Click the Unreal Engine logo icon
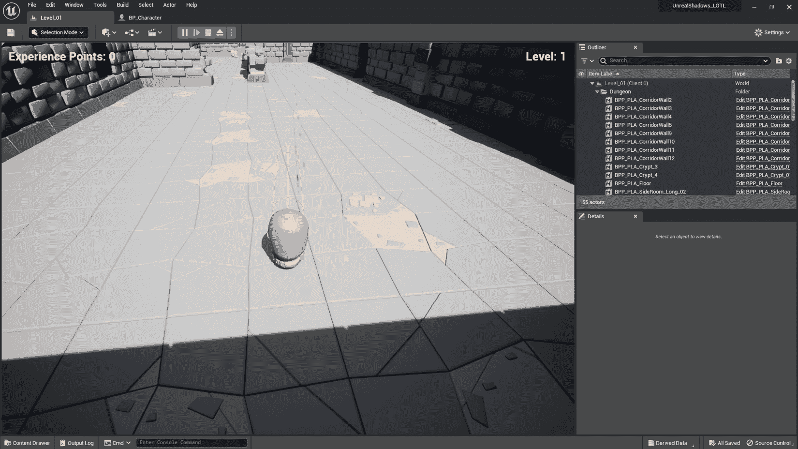798x449 pixels. (x=11, y=11)
